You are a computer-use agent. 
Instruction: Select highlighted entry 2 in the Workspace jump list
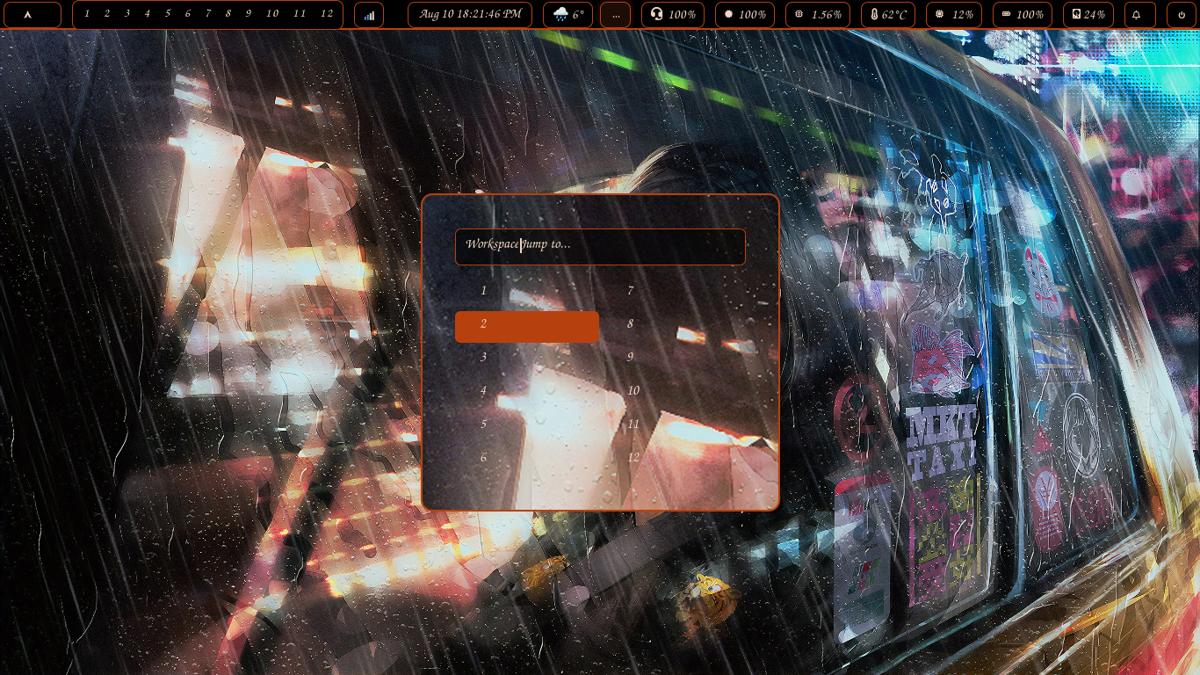point(527,326)
